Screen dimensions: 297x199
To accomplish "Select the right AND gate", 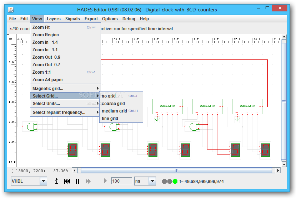I will 193,127.
